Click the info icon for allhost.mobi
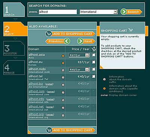The width and height of the screenshot is (150, 137). (x=63, y=70)
